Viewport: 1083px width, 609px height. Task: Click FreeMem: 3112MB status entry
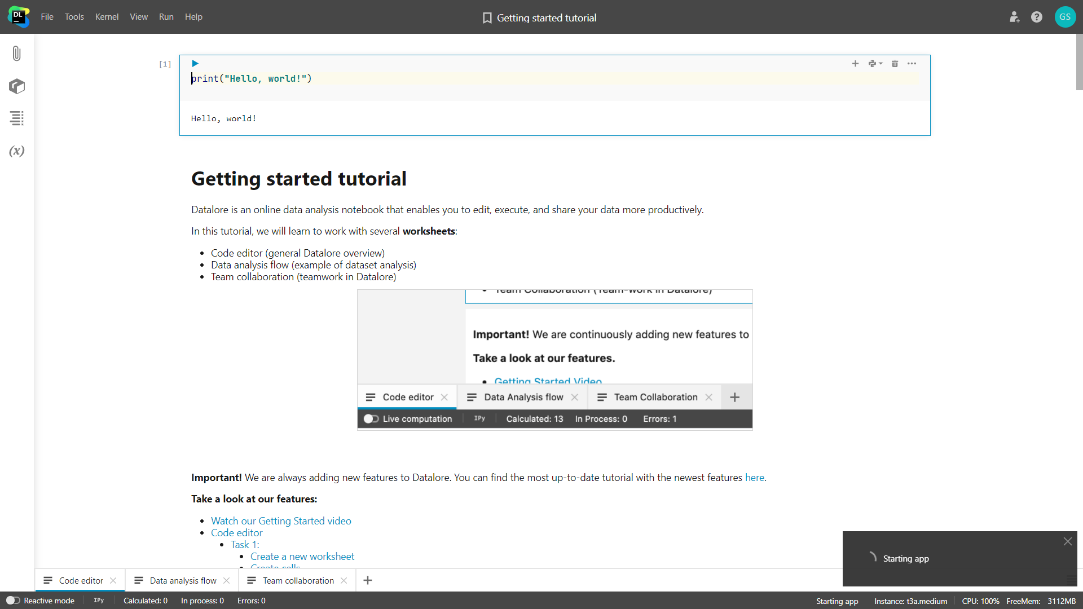pos(1041,601)
